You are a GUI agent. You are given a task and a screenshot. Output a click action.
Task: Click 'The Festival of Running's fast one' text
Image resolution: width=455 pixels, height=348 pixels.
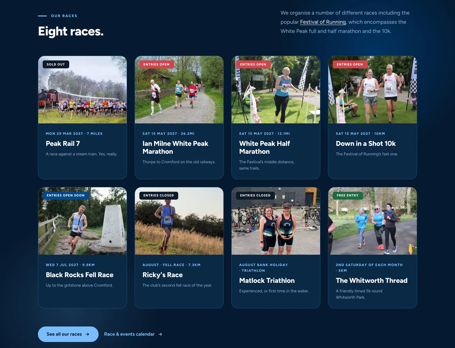(x=367, y=154)
